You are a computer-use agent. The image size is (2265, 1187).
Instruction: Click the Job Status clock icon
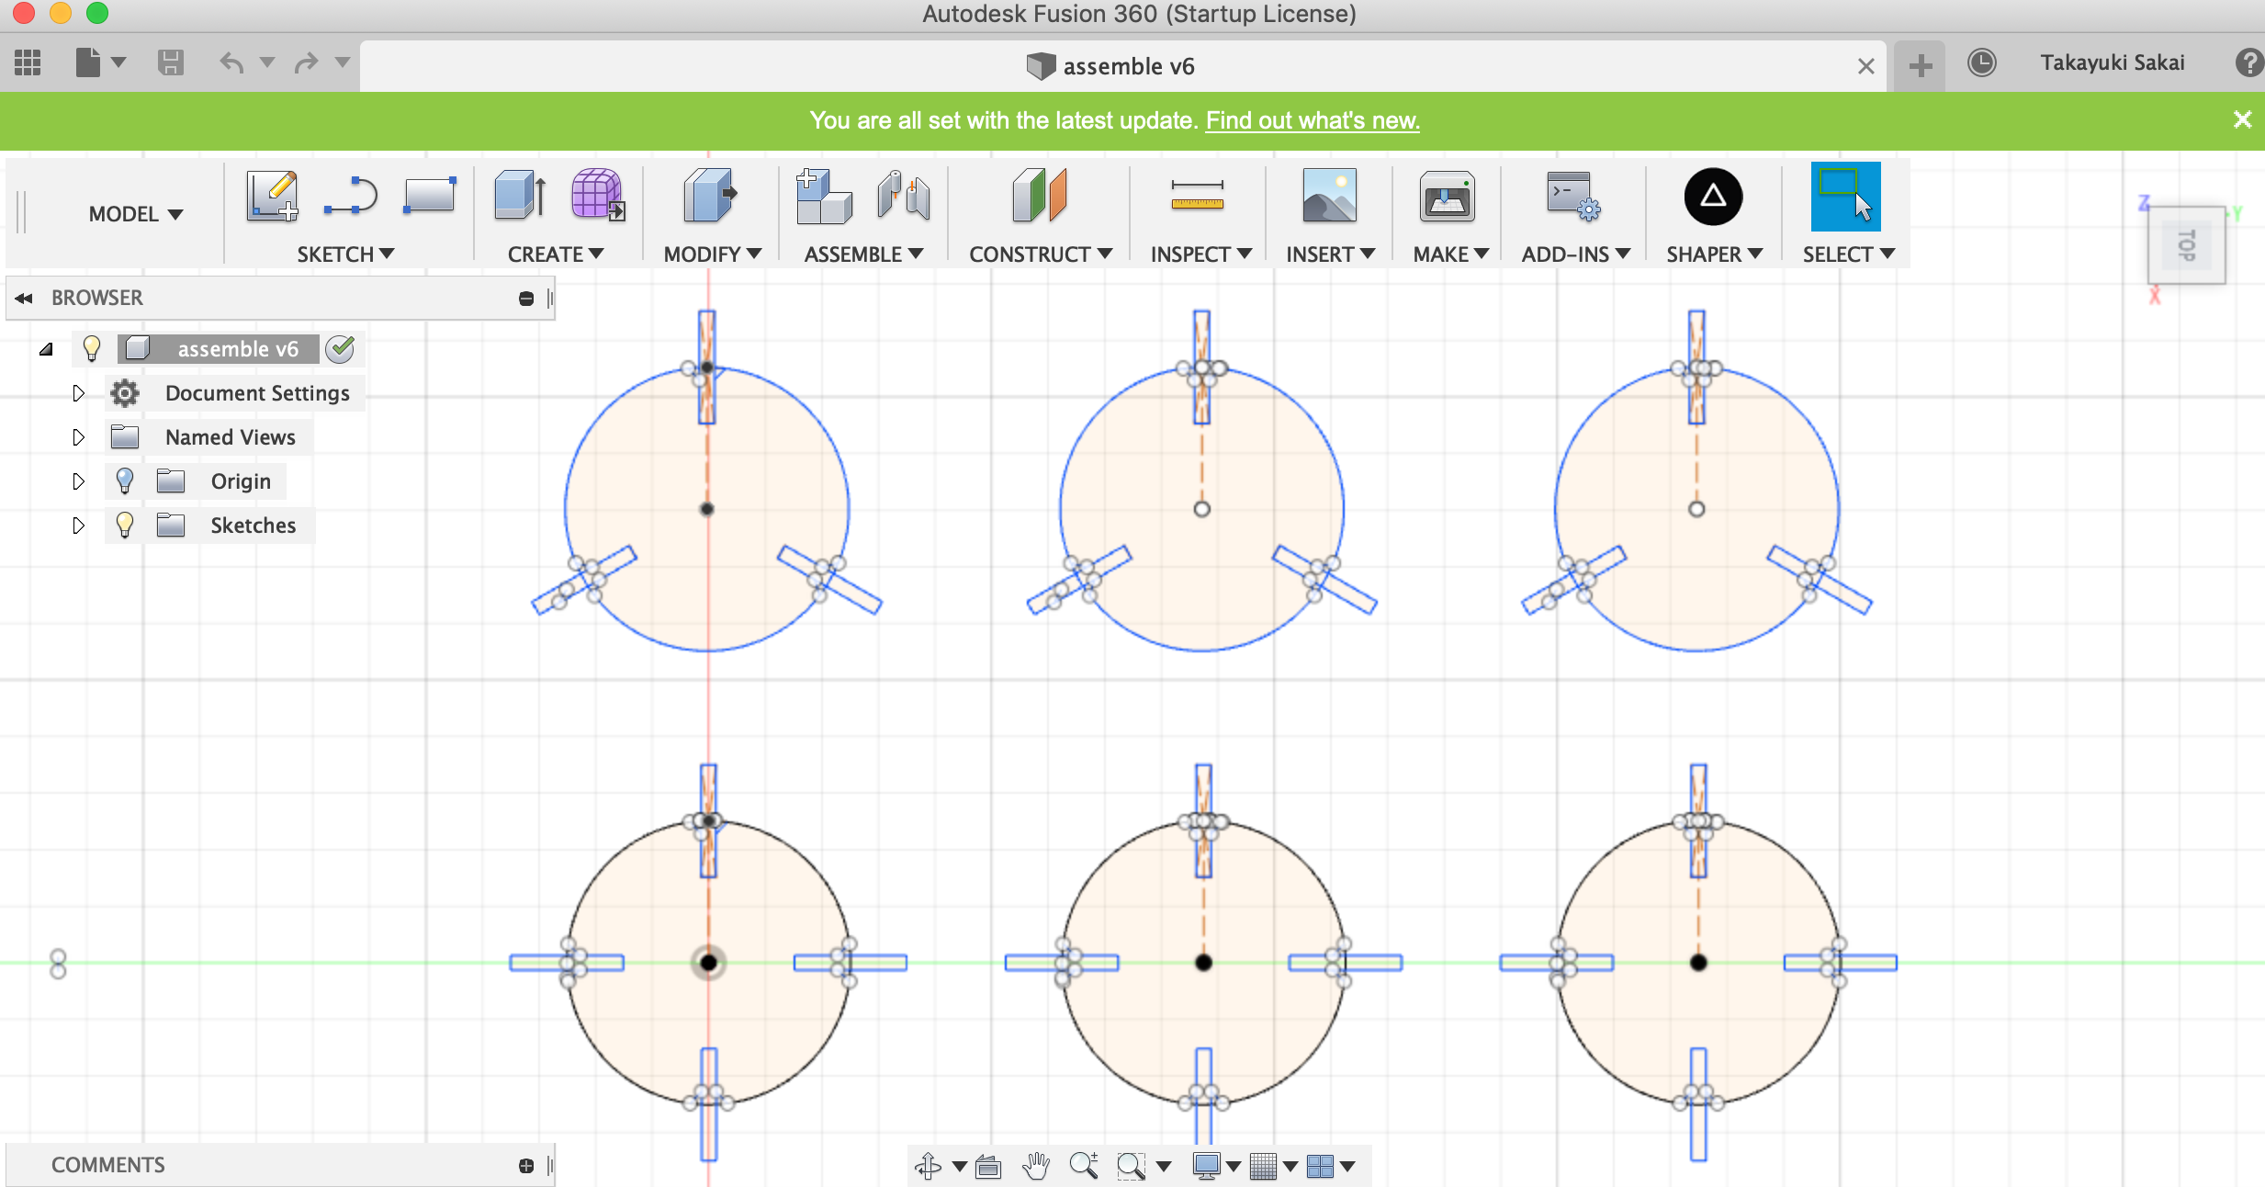(1981, 63)
